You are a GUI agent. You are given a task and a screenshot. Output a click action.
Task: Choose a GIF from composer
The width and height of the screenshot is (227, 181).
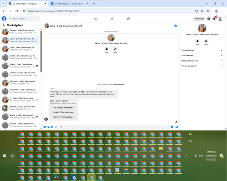click(56, 127)
